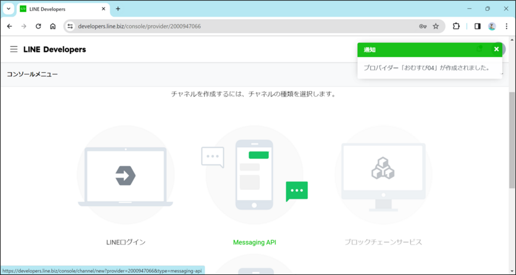Open saved password key icon
516x275 pixels.
pyautogui.click(x=423, y=26)
